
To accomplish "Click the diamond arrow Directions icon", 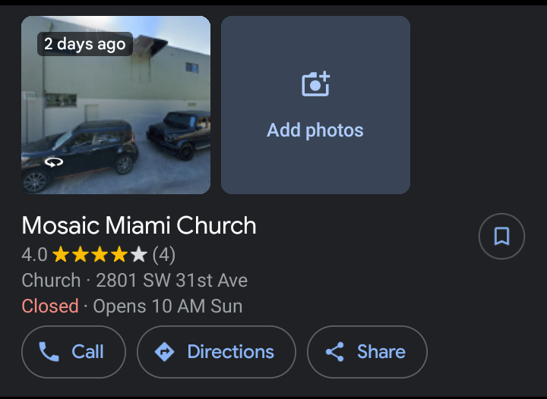I will coord(164,352).
